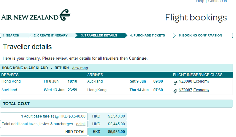Image resolution: width=236 pixels, height=137 pixels.
Task: Open flight NZ0080 info link
Action: [185, 82]
